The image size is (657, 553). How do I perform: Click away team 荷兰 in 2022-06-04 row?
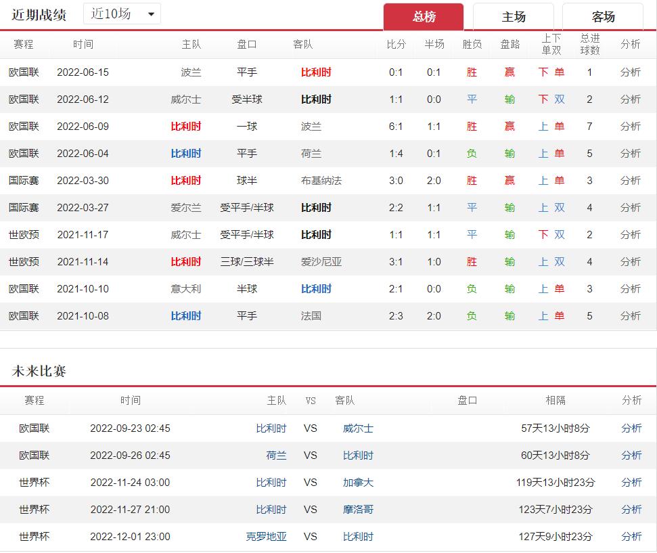click(x=311, y=154)
